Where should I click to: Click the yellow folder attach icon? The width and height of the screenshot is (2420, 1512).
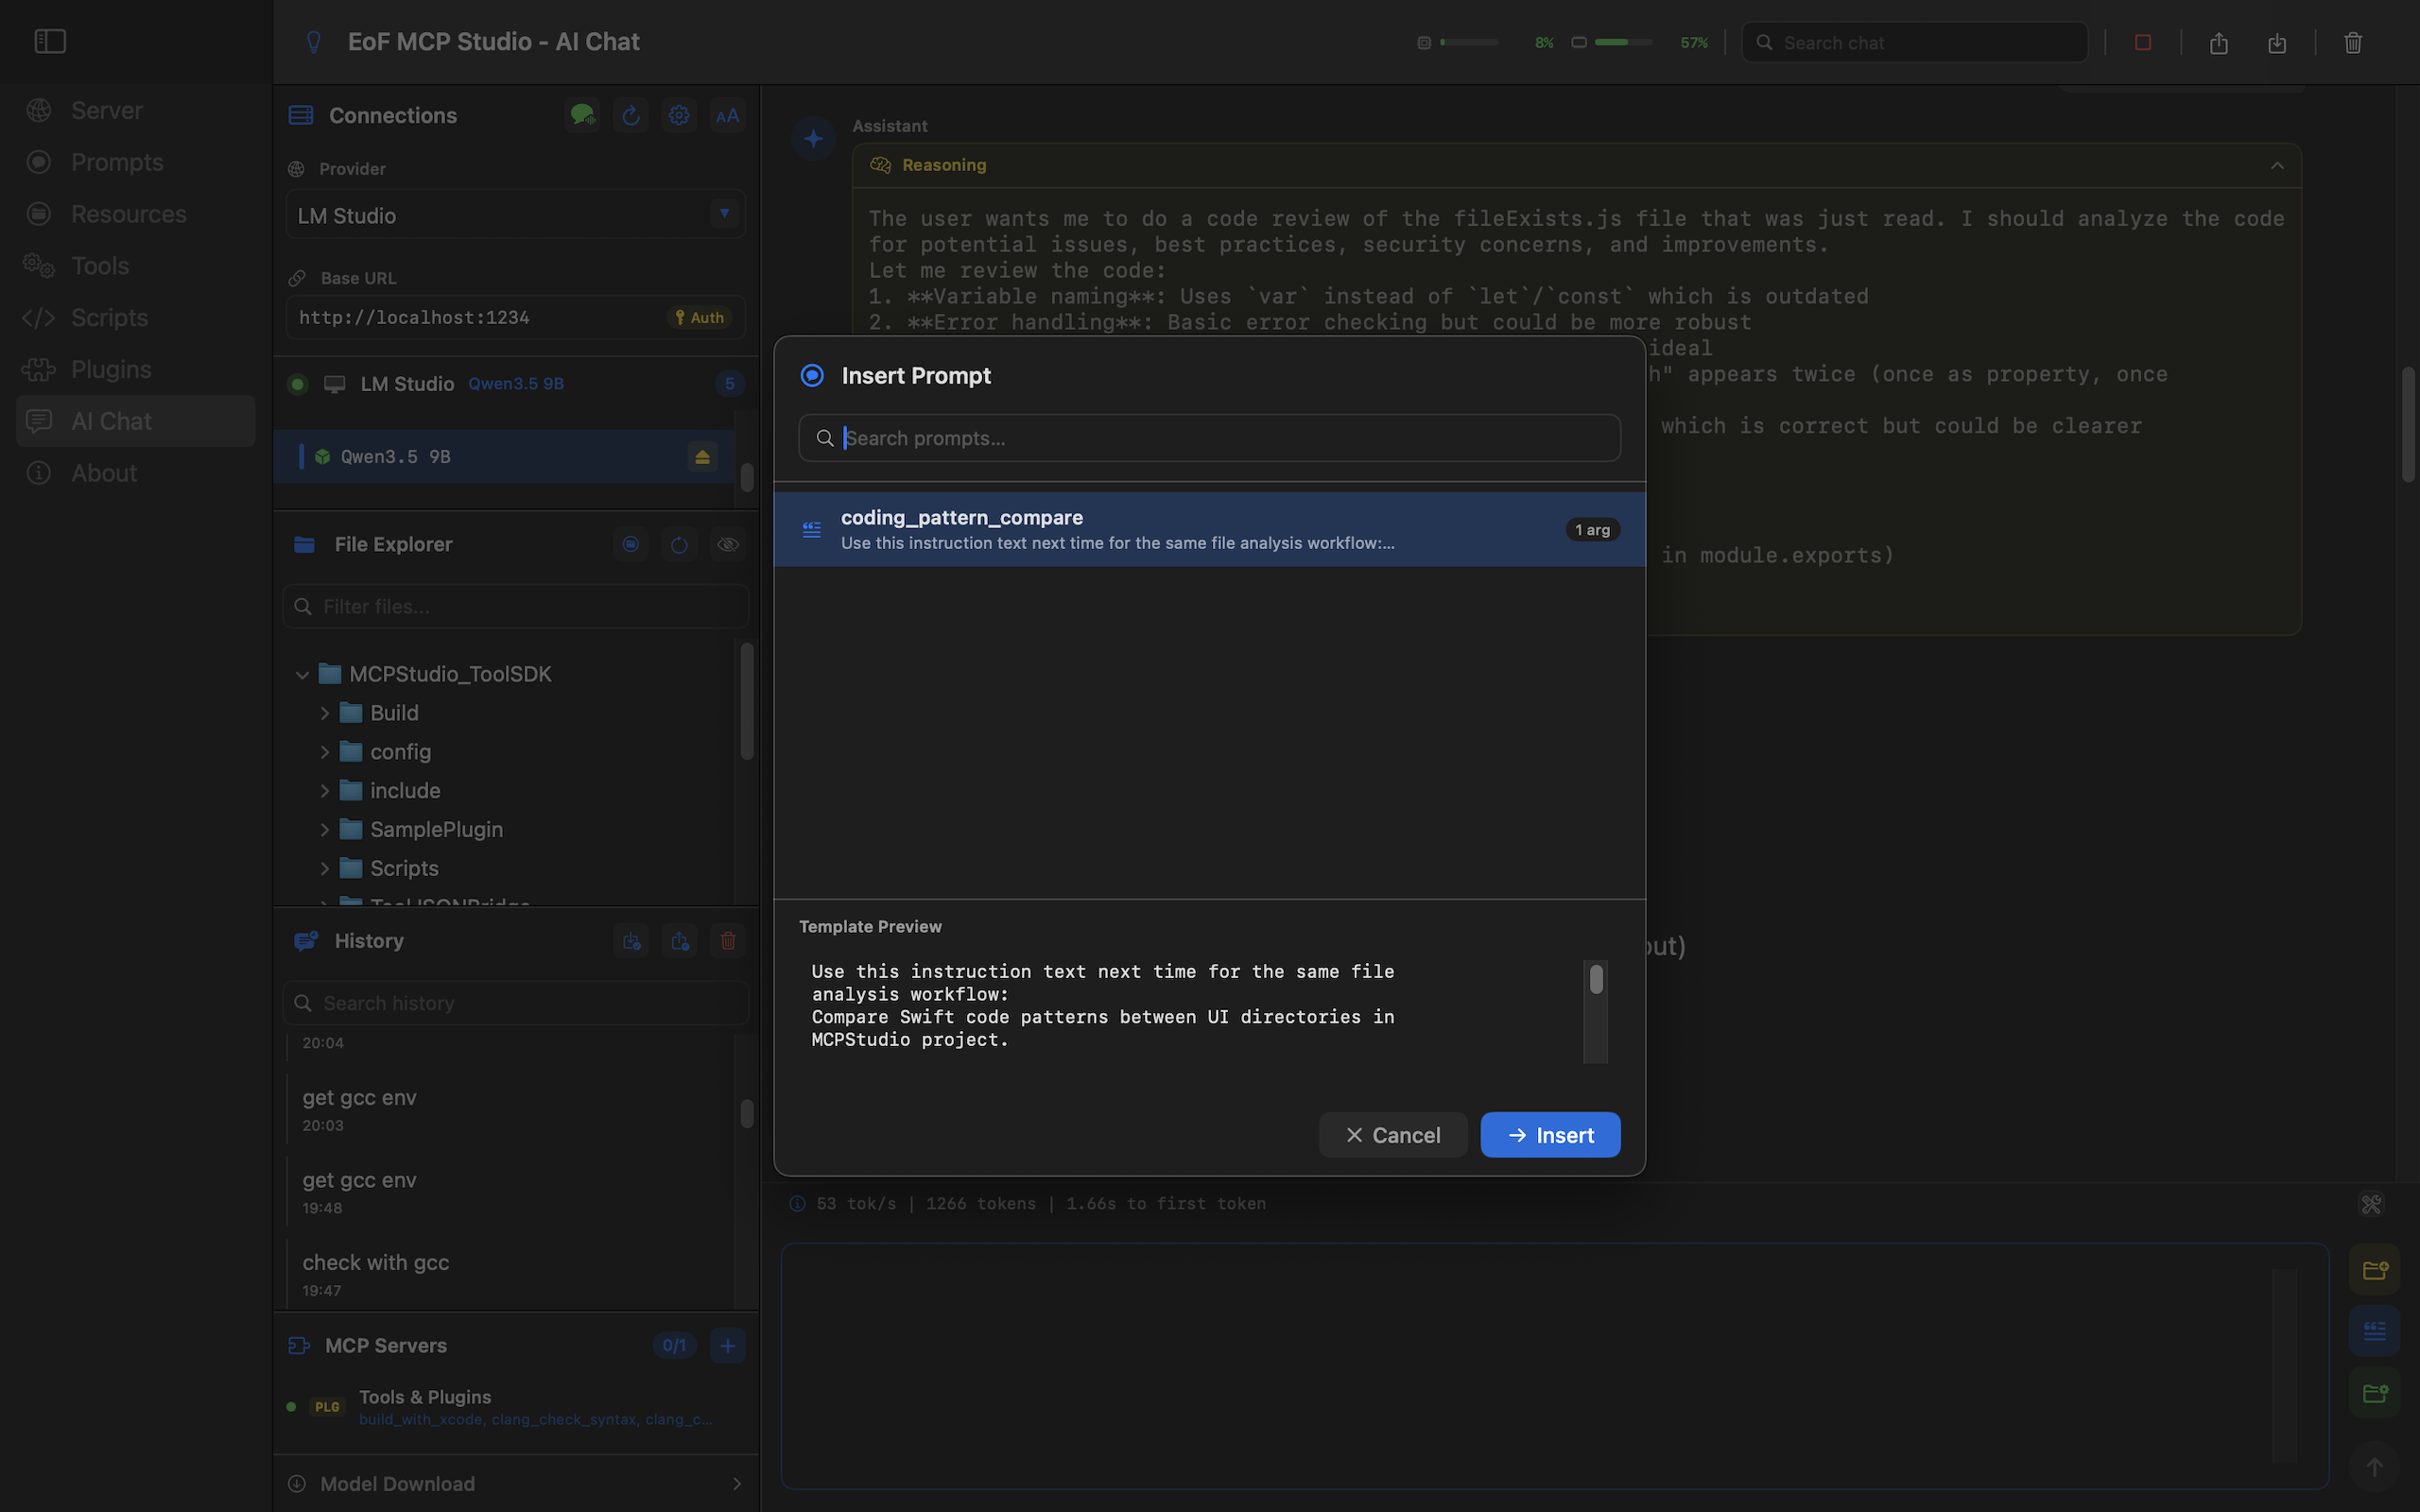2374,1269
